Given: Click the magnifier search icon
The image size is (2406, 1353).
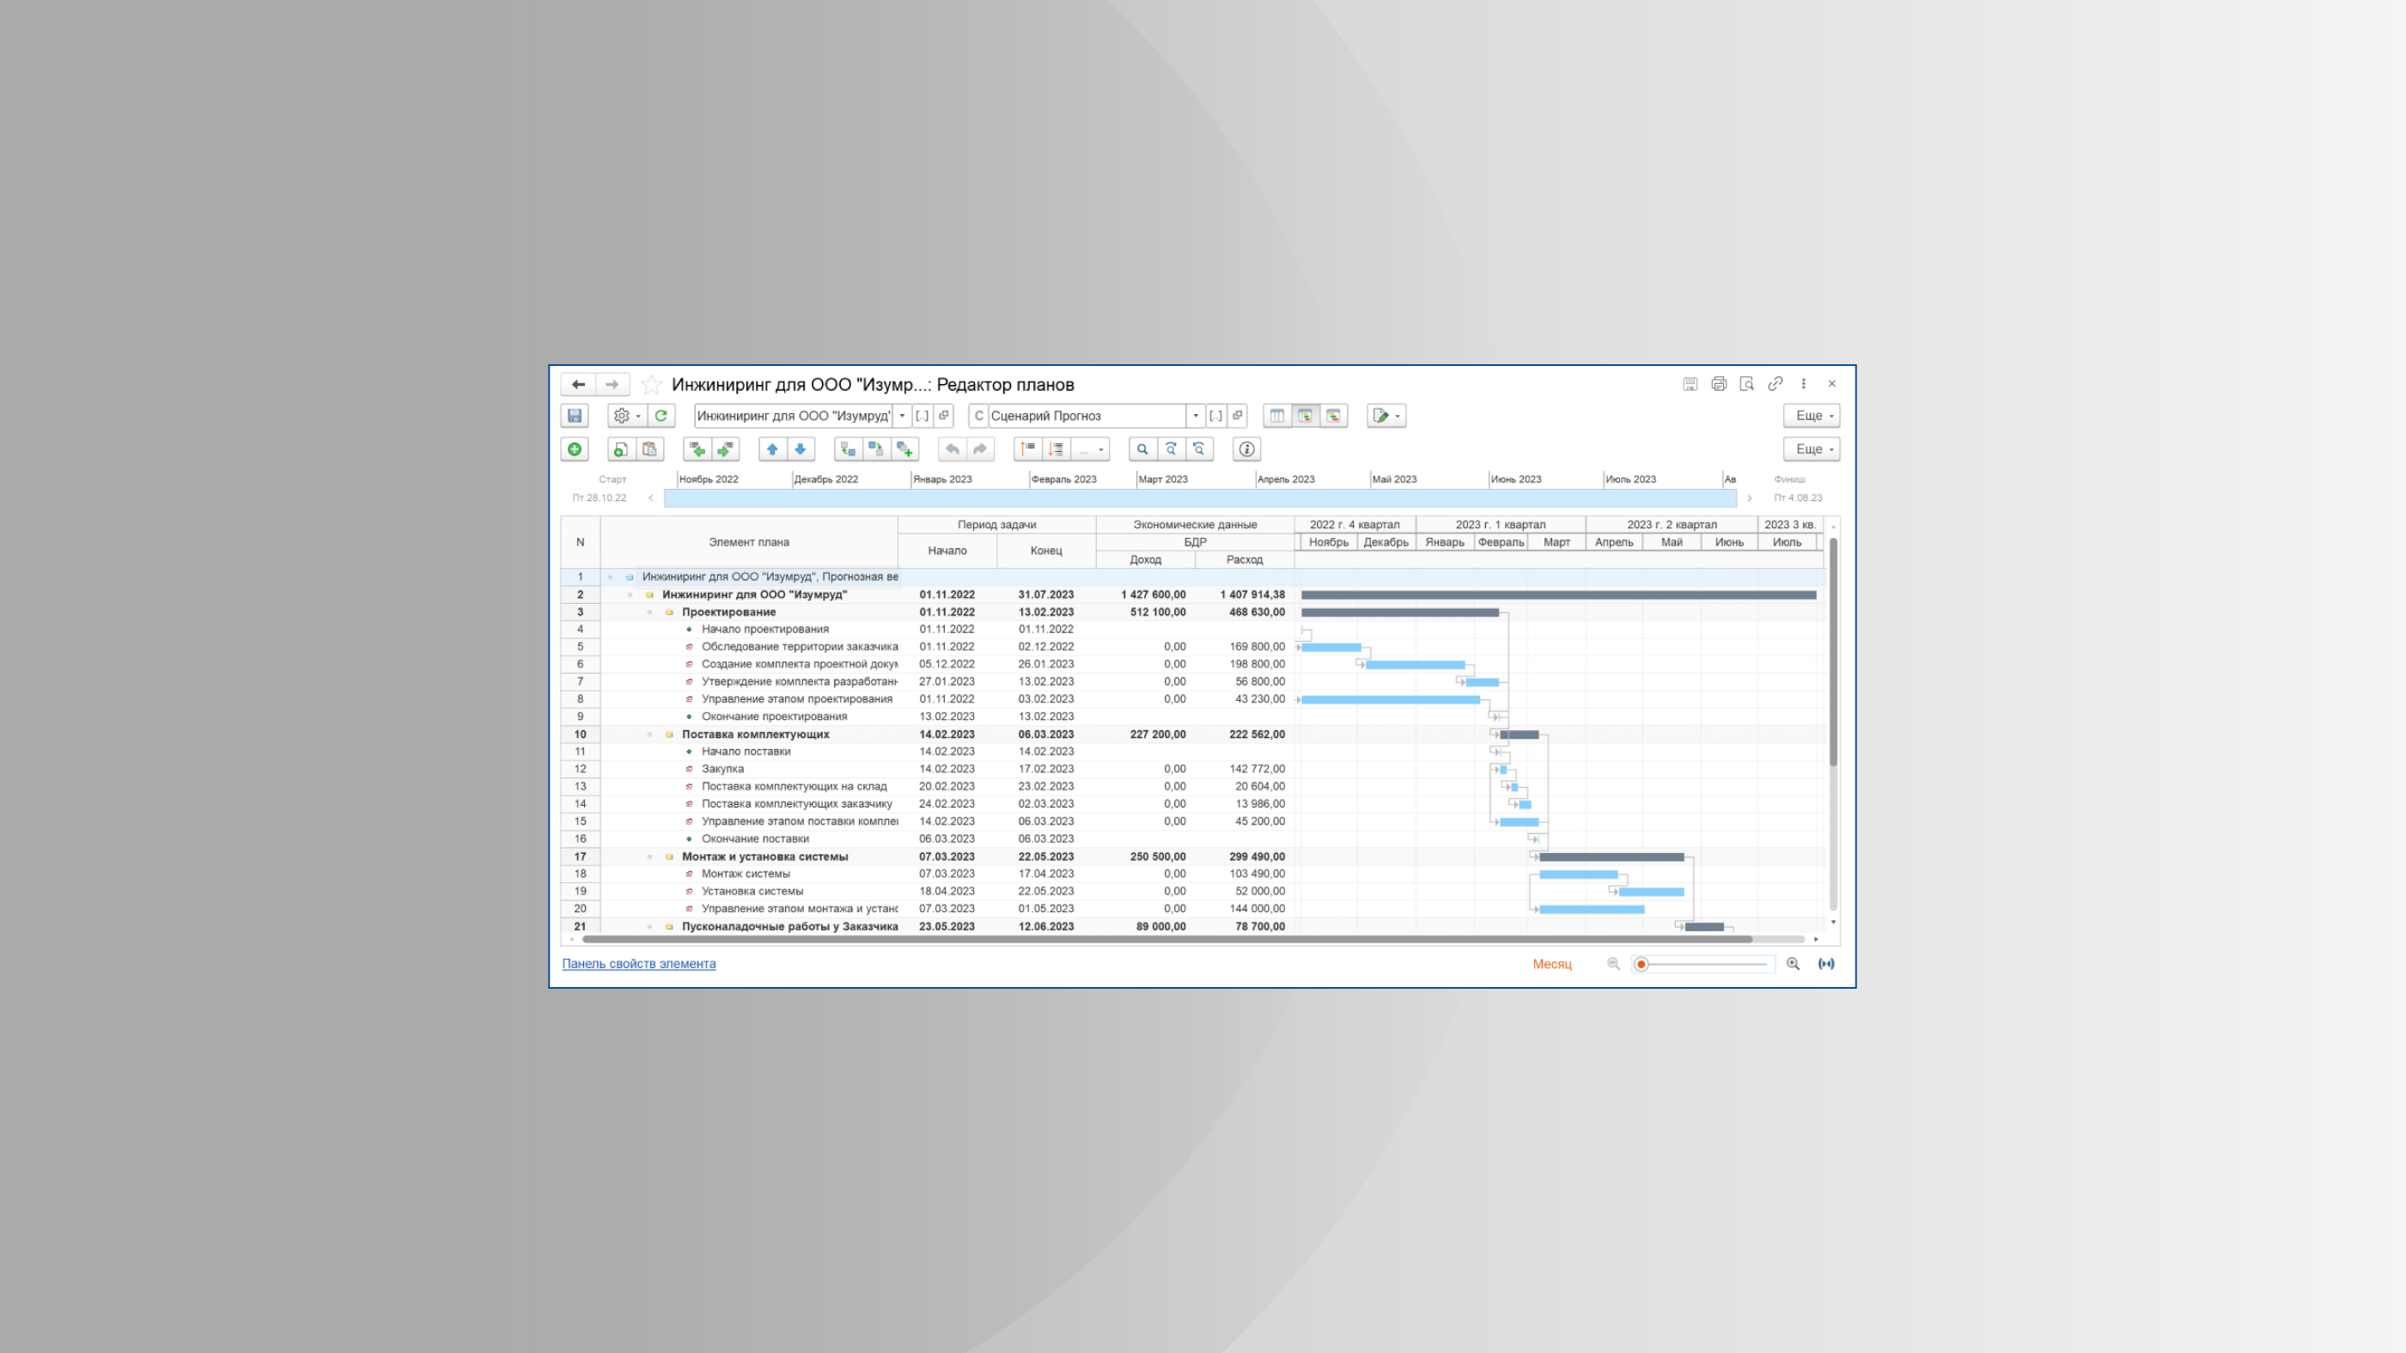Looking at the screenshot, I should coord(1142,449).
